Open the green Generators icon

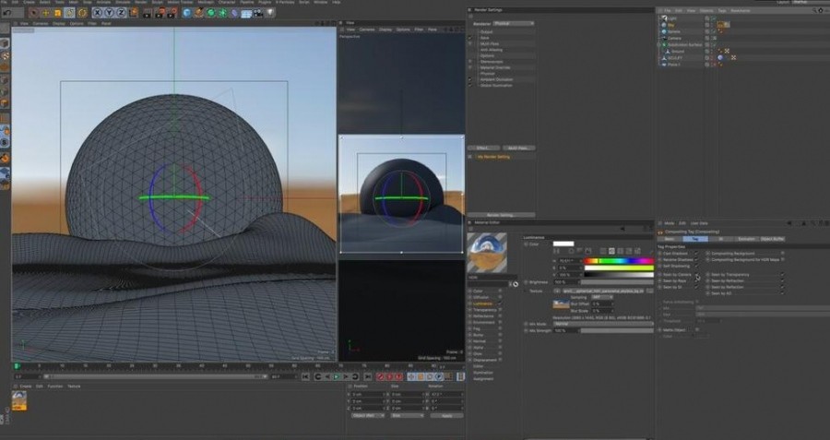210,13
